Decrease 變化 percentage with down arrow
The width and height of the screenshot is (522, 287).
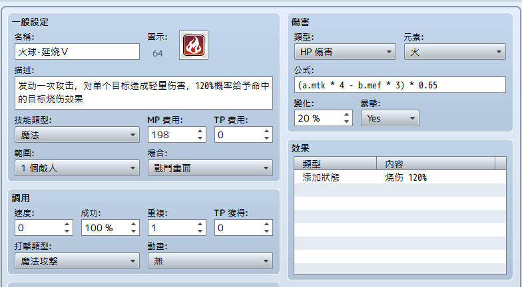[x=346, y=122]
